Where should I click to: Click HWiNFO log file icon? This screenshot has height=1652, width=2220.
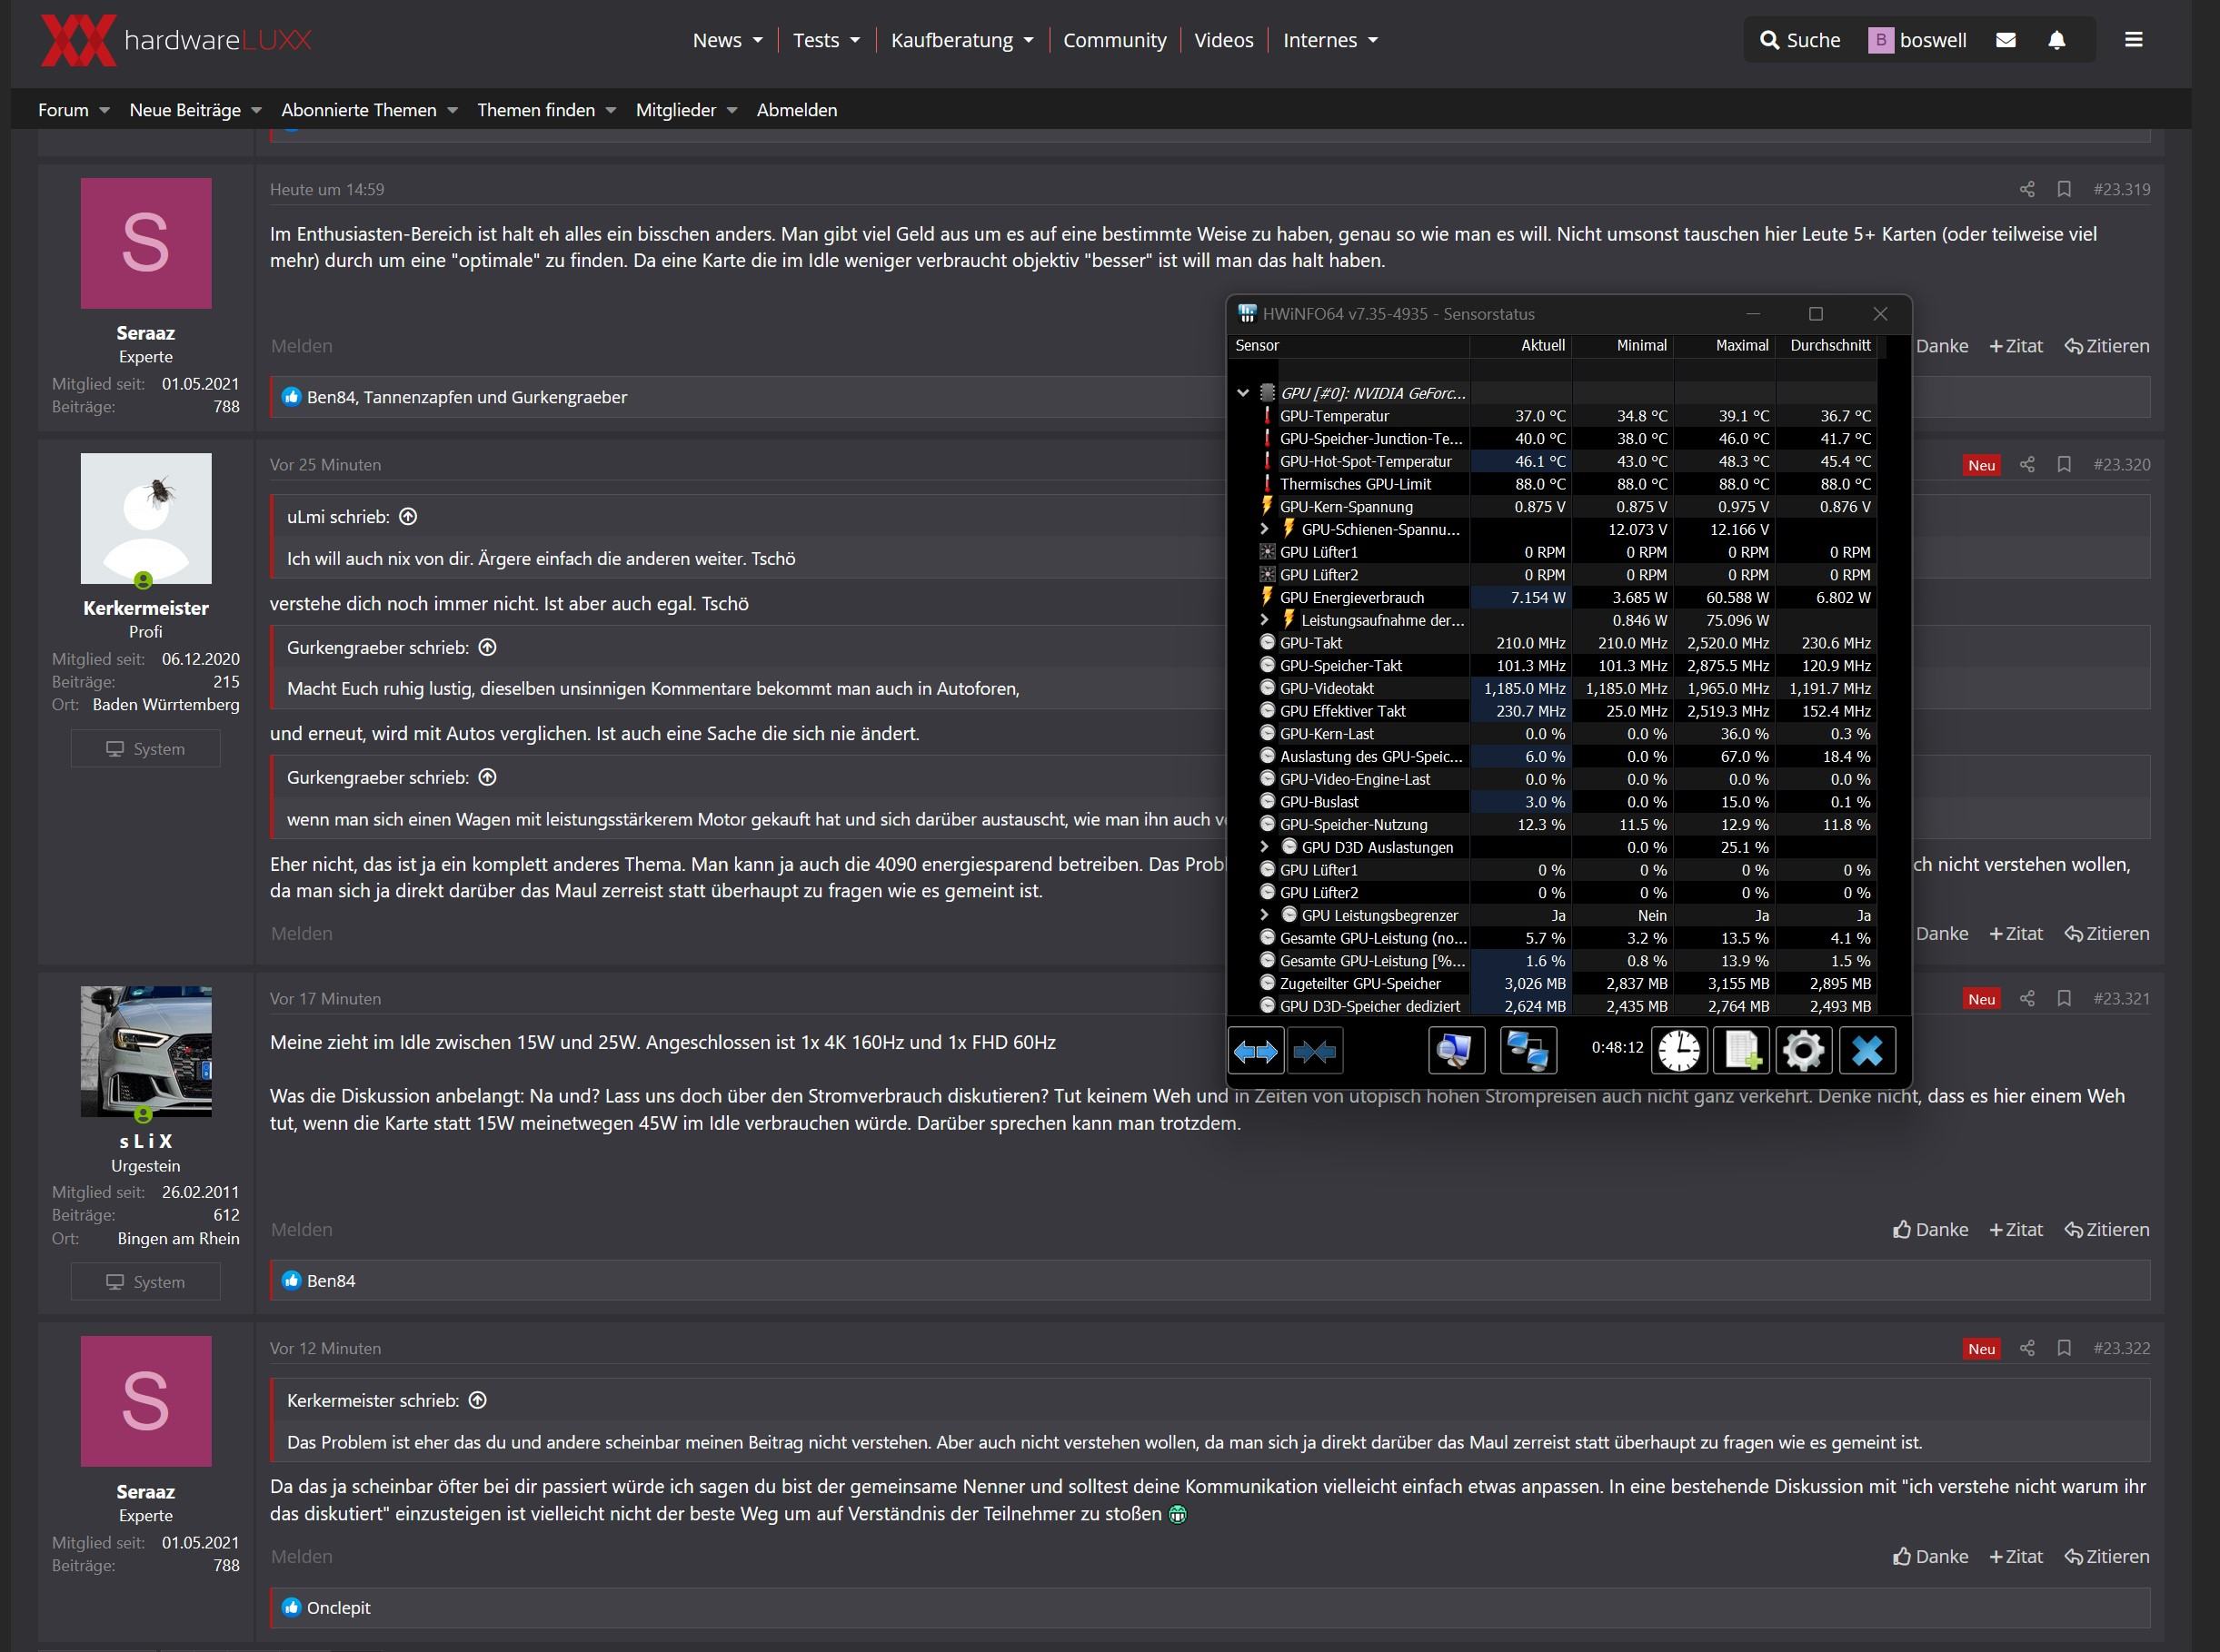pos(1741,1051)
